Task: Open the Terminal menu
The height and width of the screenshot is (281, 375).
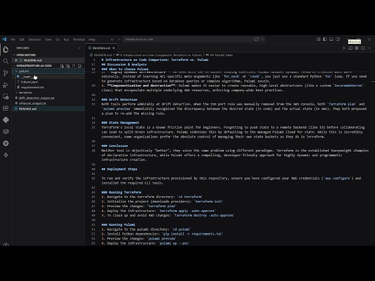Action: click(79, 39)
